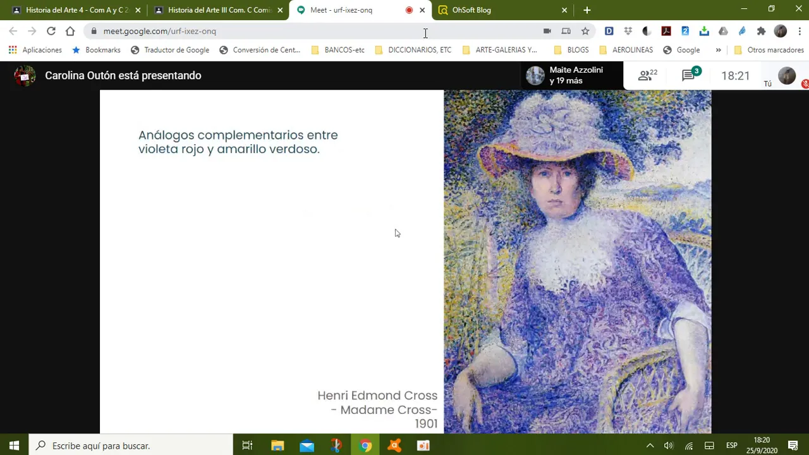Open File Explorer from the taskbar
This screenshot has height=455, width=809.
pos(277,446)
